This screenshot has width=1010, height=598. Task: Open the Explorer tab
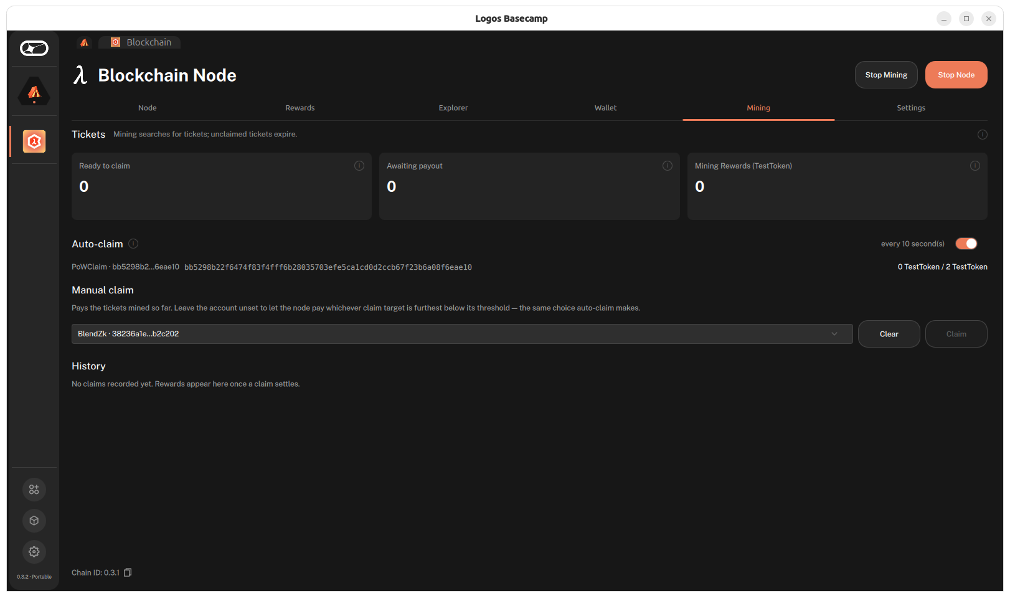(453, 108)
